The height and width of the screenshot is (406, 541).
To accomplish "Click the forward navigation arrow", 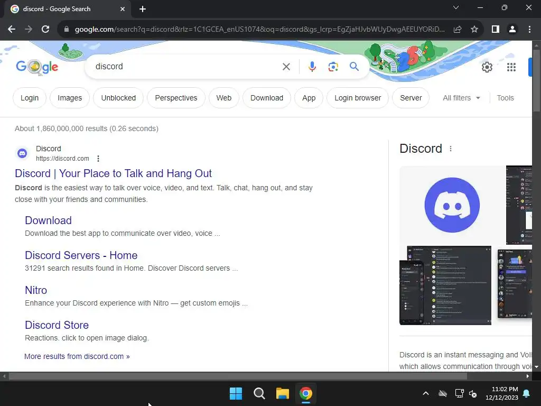I will pos(29,30).
